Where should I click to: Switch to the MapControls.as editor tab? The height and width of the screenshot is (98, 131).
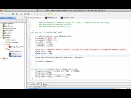coord(35,18)
